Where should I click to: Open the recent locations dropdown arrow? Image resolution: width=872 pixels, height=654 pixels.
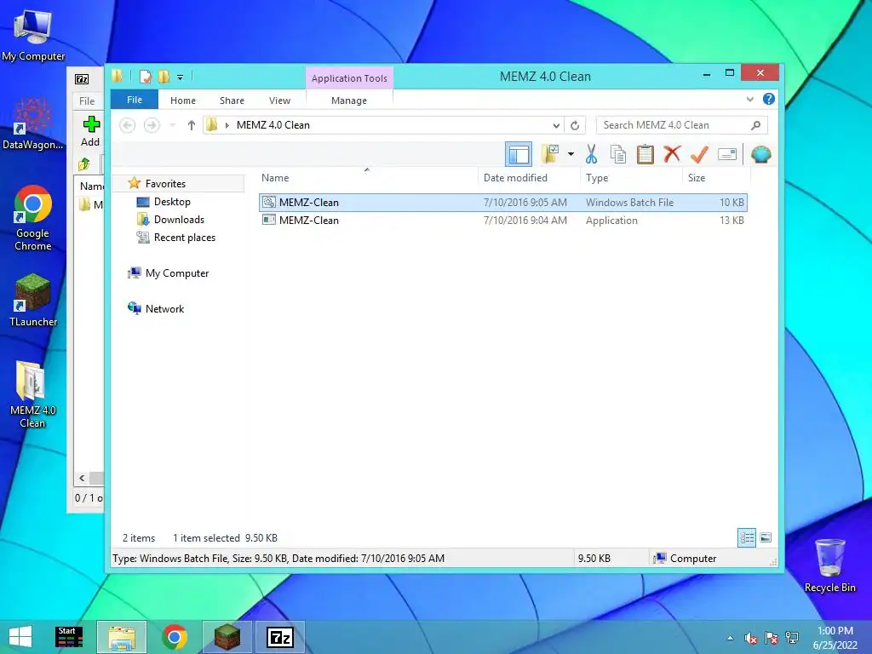(172, 126)
